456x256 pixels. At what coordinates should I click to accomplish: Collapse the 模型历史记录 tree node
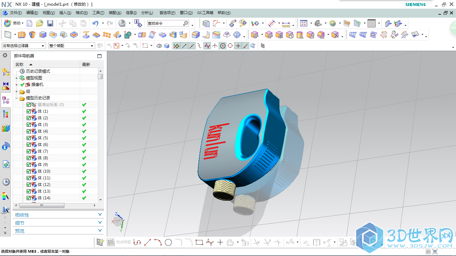click(x=17, y=98)
